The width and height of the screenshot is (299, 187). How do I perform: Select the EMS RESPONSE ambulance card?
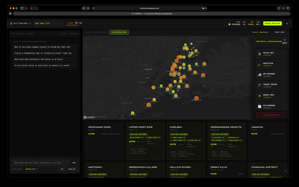point(271,75)
